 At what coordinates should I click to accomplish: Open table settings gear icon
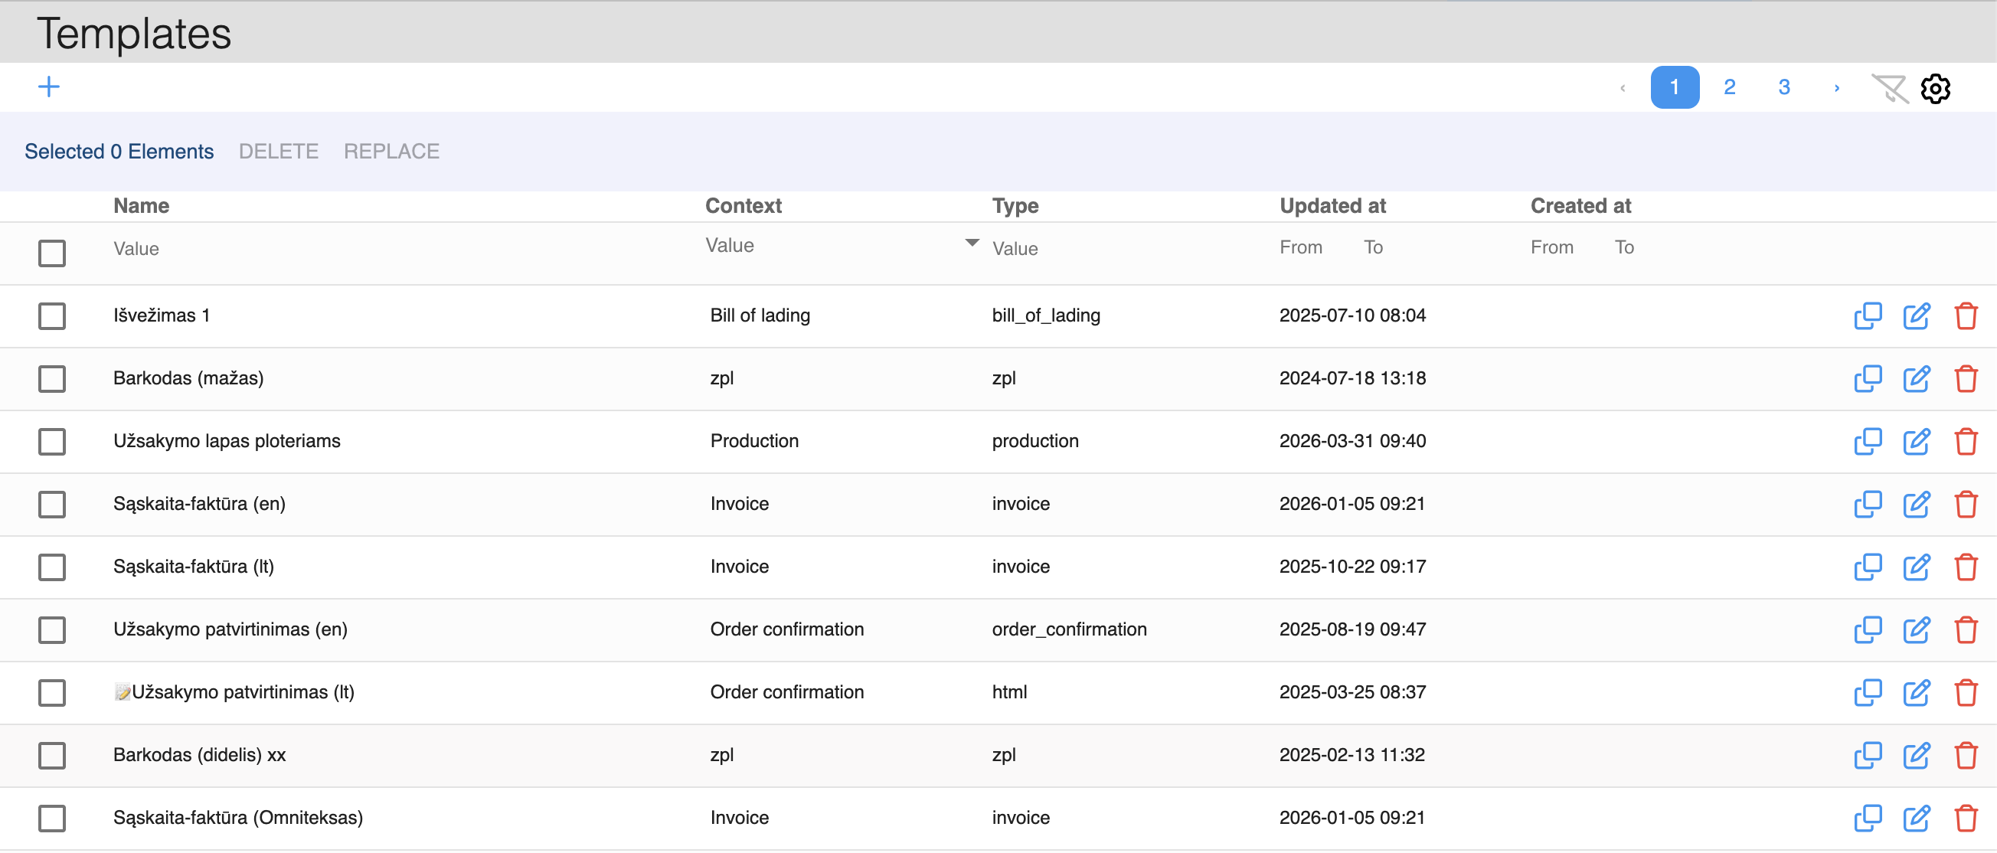point(1935,88)
